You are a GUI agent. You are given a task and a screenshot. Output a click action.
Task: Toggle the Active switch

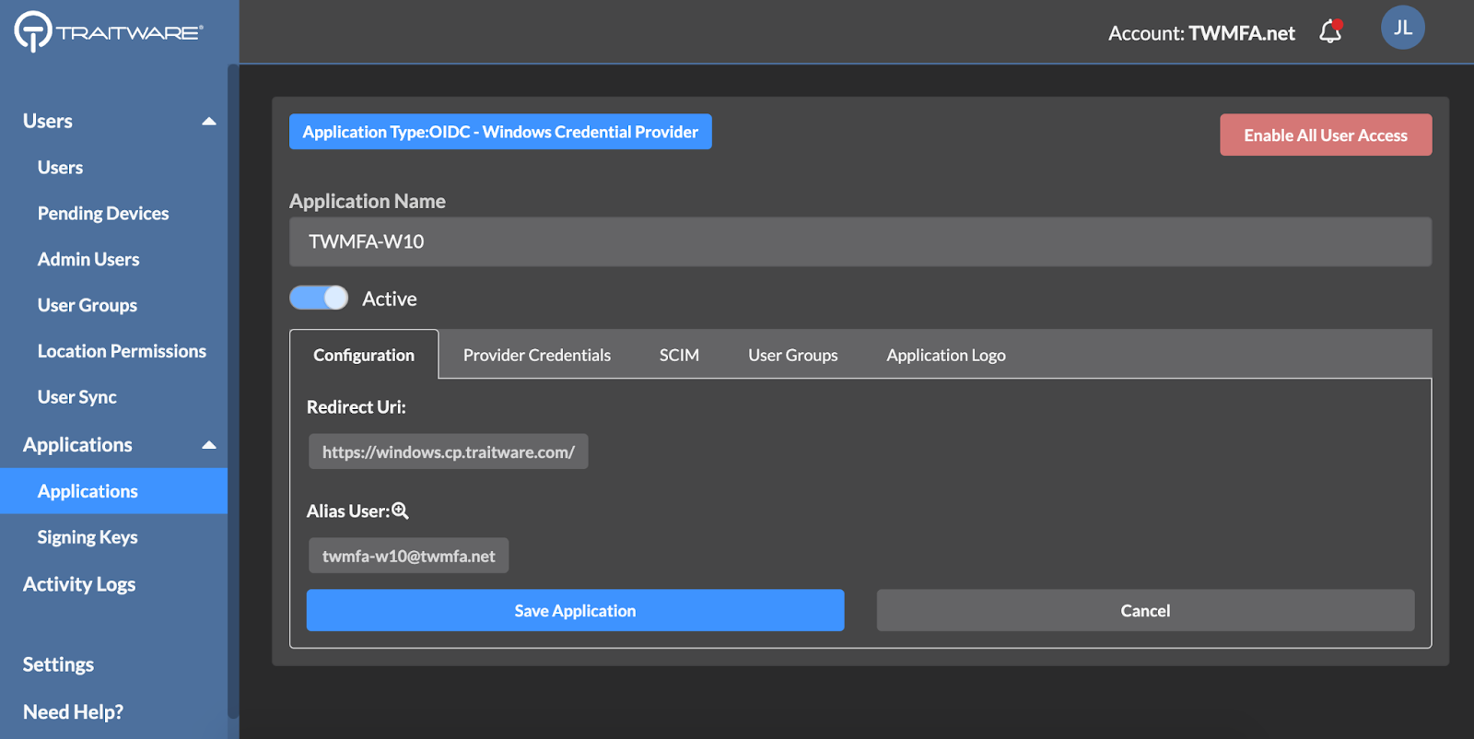click(x=319, y=298)
